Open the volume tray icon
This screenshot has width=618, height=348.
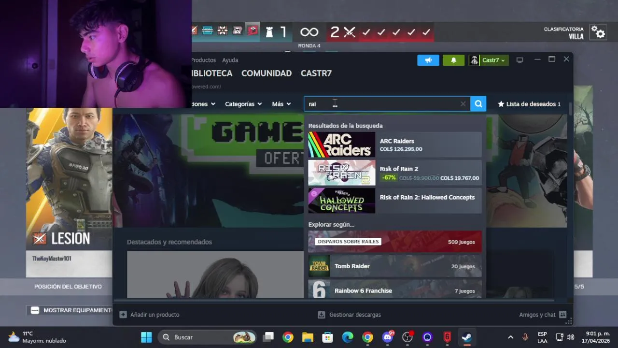(x=571, y=337)
